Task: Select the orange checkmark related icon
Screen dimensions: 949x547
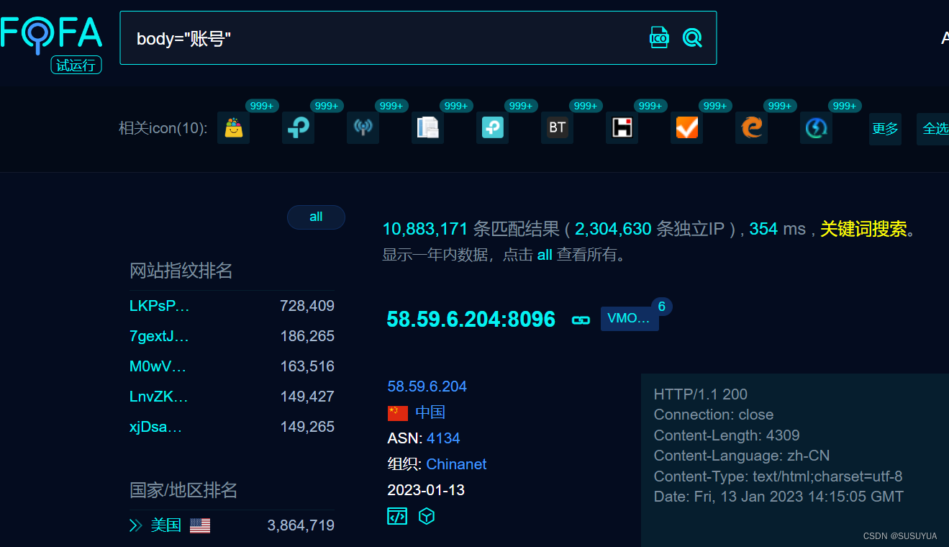Action: click(686, 128)
